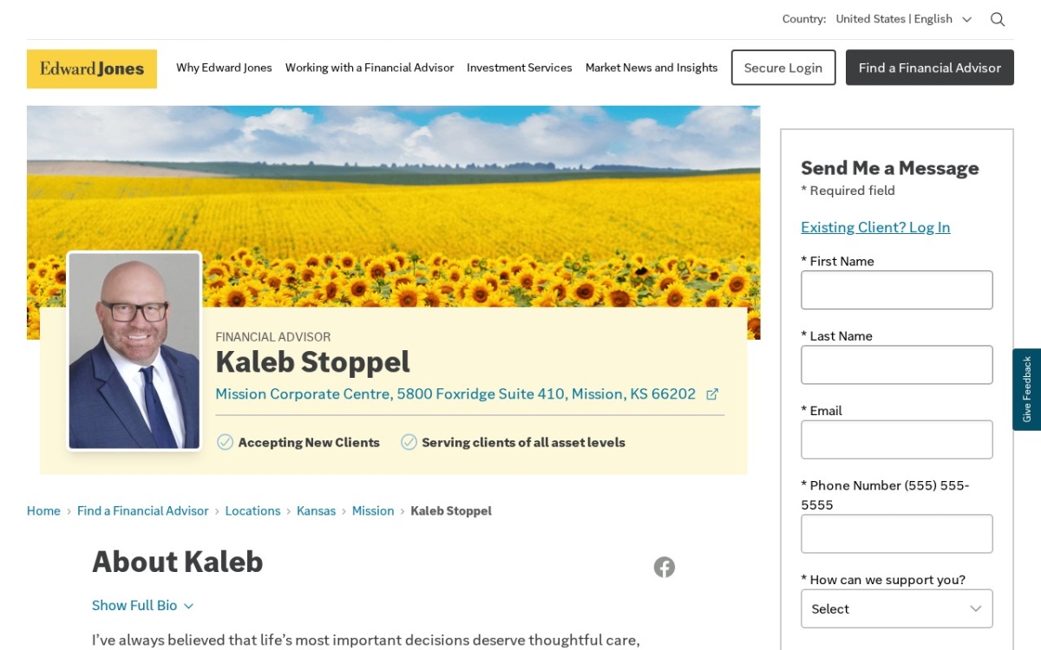Focus the Last Name field
This screenshot has height=650, width=1041.
(896, 365)
